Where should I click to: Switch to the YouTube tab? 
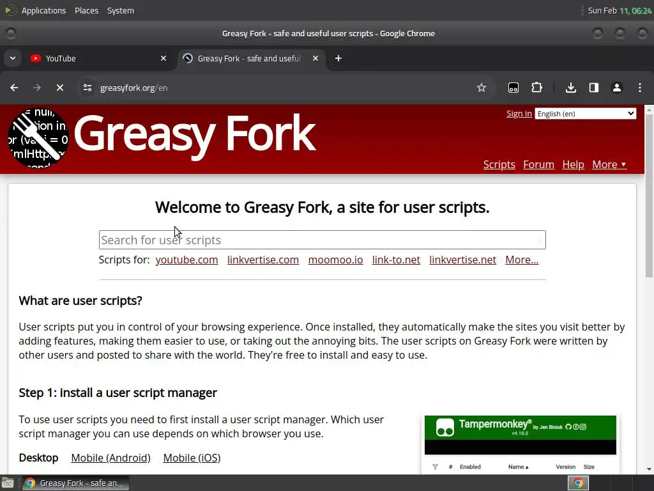(98, 58)
